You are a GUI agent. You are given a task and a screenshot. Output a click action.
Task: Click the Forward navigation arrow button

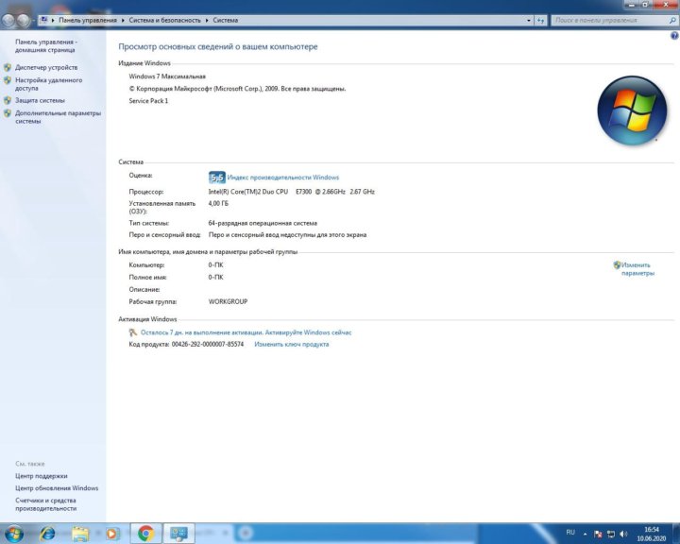click(24, 20)
